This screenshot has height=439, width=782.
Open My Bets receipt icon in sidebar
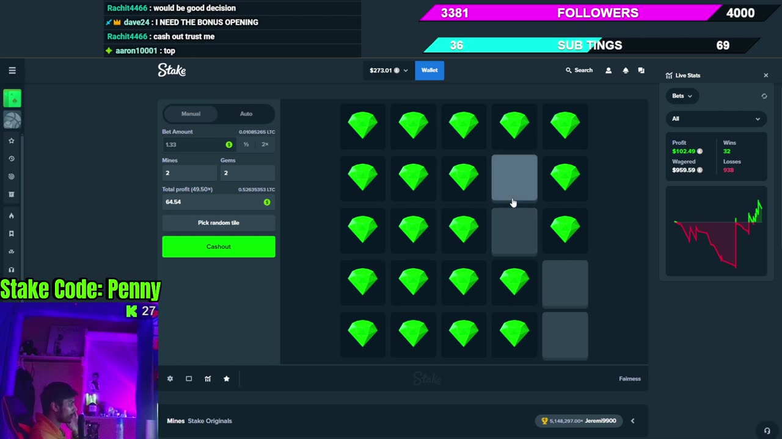coord(11,195)
